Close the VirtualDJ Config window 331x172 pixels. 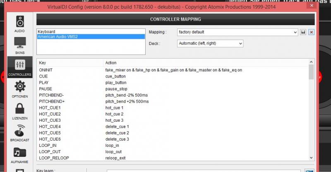pyautogui.click(x=312, y=5)
